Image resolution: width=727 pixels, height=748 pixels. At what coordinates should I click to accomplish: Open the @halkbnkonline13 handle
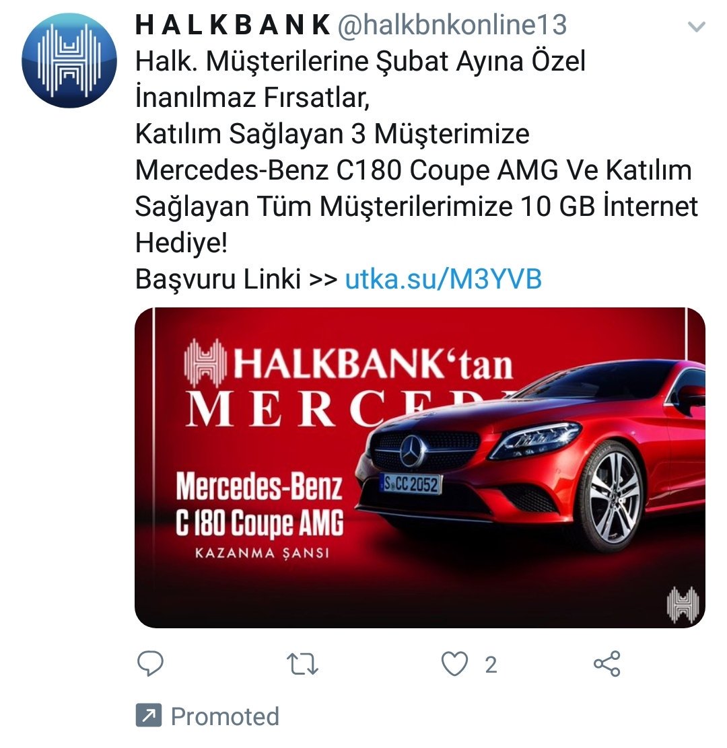tap(452, 25)
